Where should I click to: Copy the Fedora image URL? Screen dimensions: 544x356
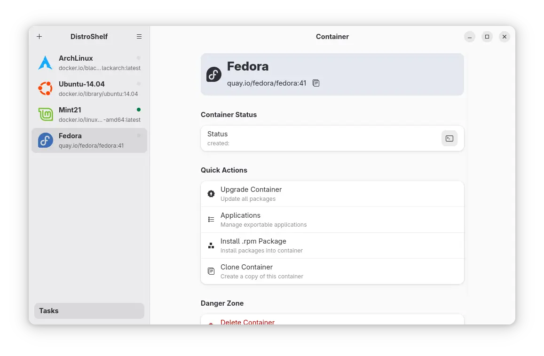(315, 83)
